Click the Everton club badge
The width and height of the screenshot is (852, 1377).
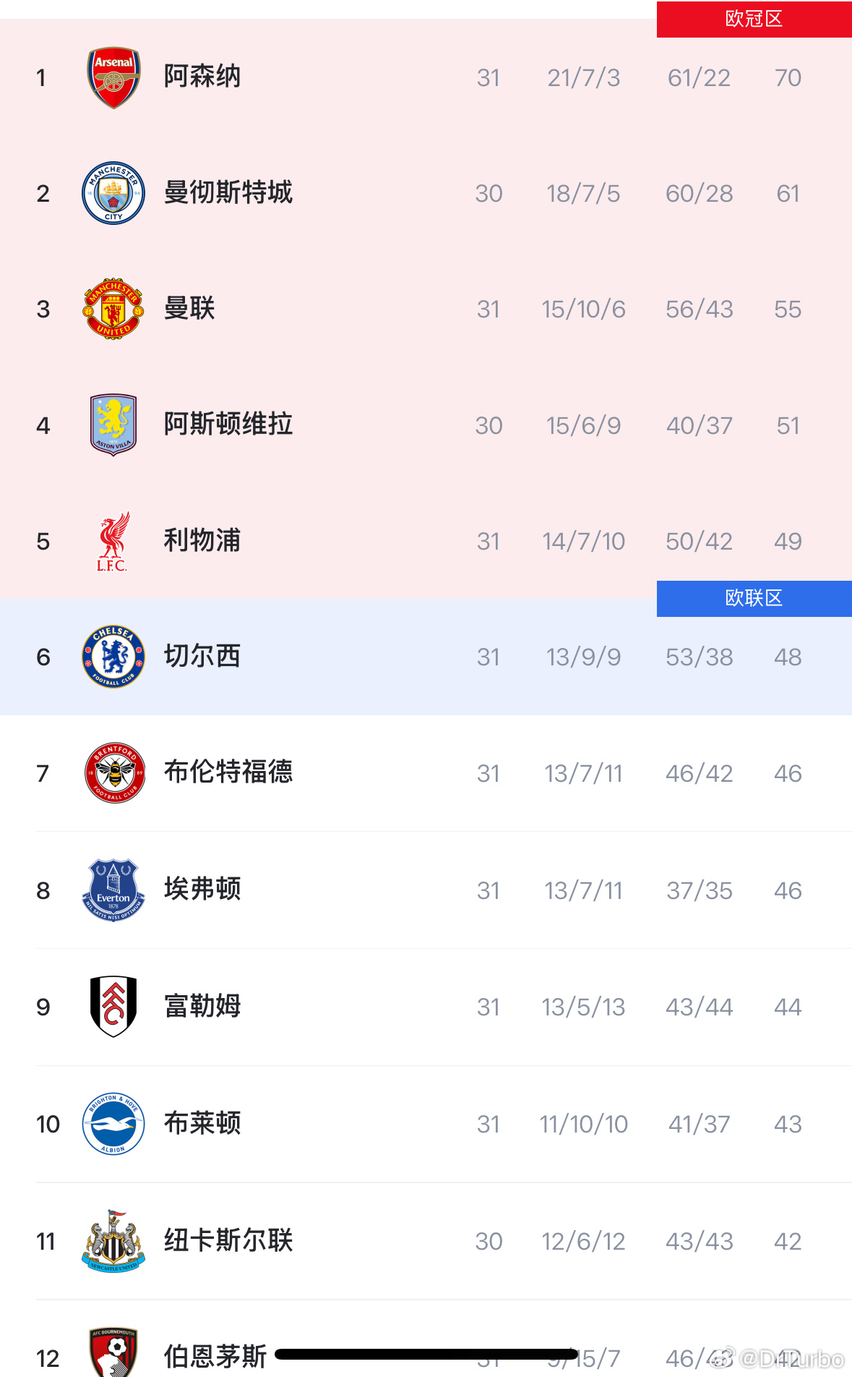pyautogui.click(x=113, y=890)
